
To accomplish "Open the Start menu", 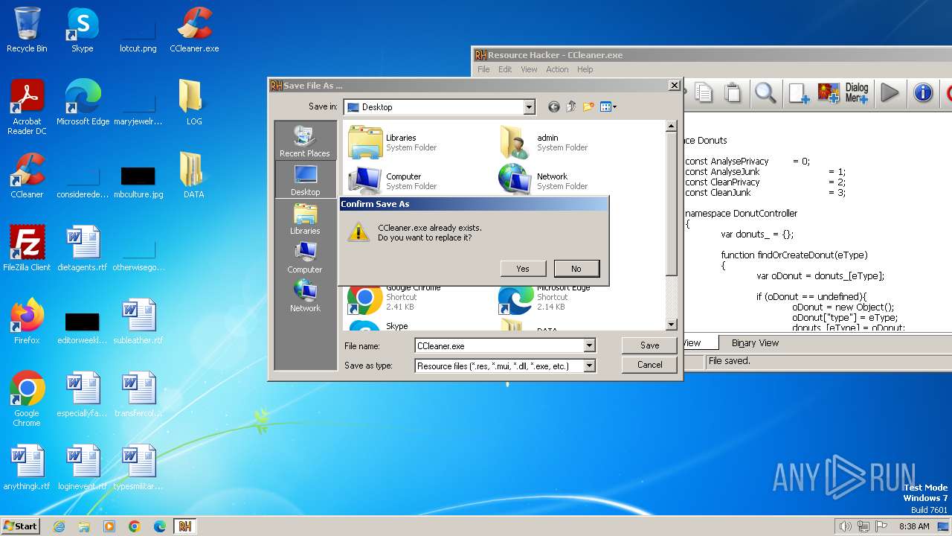I will (x=21, y=526).
